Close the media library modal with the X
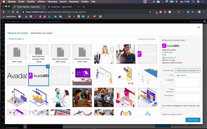This screenshot has width=207, height=129. pyautogui.click(x=199, y=27)
